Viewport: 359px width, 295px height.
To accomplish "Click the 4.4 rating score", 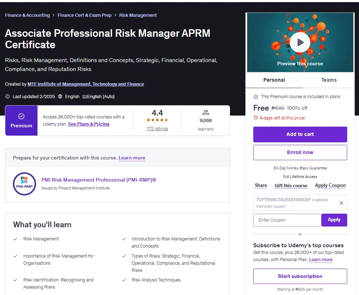I will click(157, 113).
